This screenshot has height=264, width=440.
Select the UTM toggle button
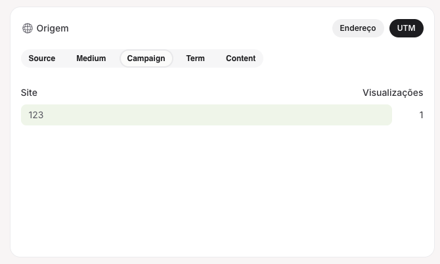click(x=406, y=28)
